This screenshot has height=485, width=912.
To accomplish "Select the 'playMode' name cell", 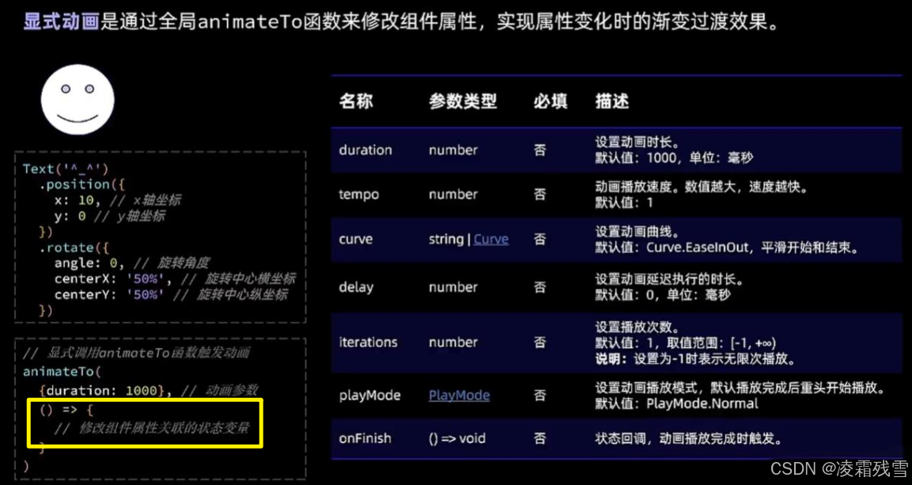I will coord(369,396).
